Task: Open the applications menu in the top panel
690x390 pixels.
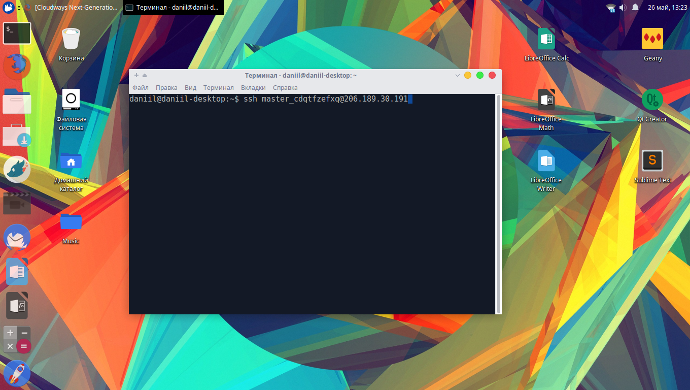Action: [8, 8]
